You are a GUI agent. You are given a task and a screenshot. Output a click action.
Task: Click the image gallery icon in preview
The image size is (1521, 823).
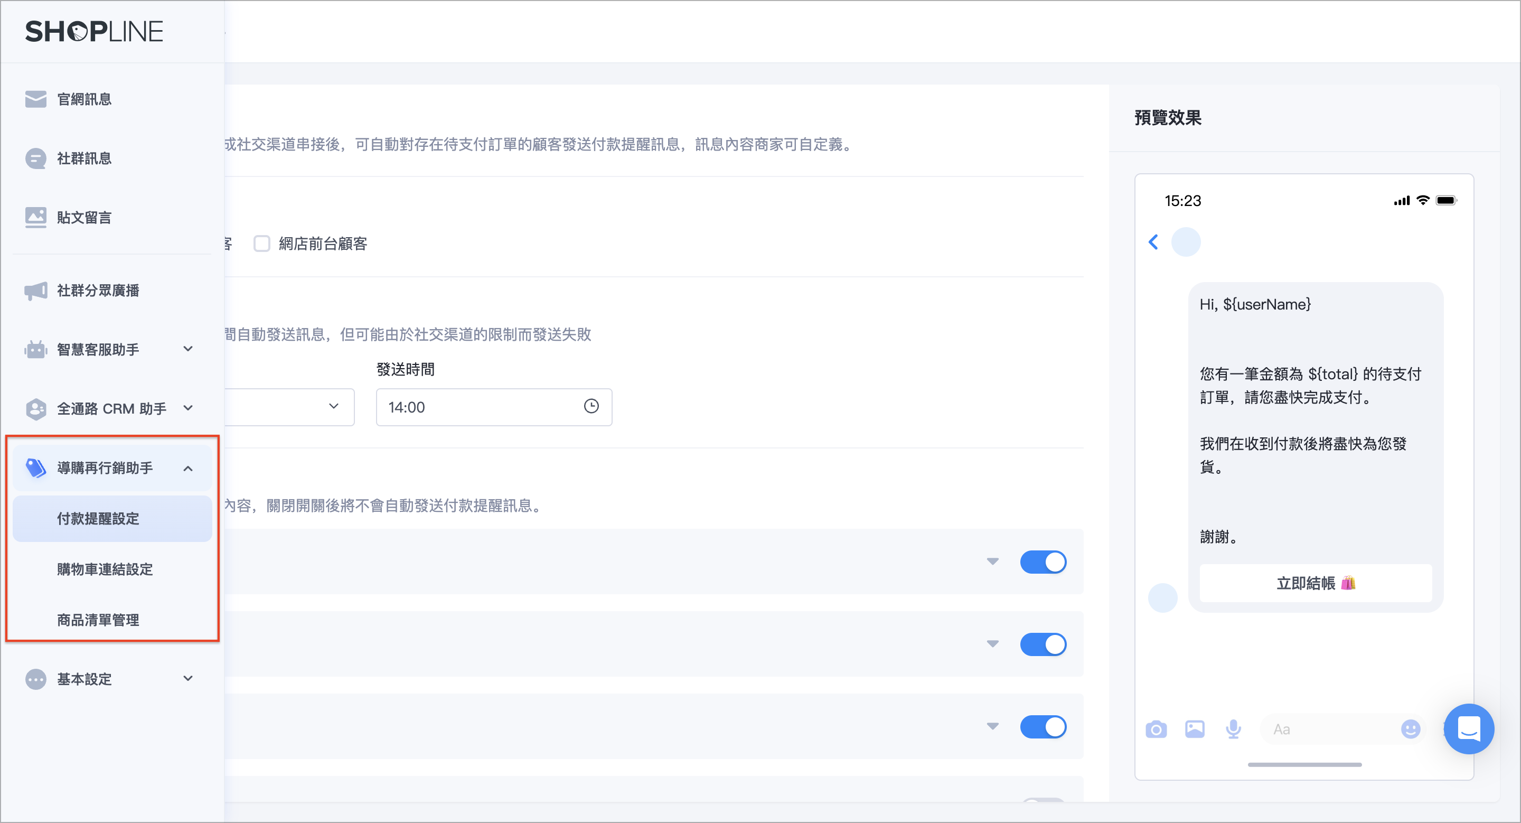pyautogui.click(x=1195, y=729)
